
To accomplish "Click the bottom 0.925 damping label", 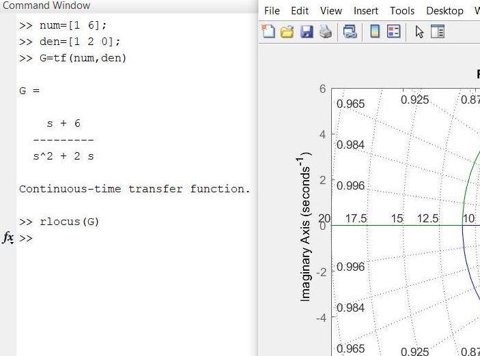I will click(x=414, y=351).
